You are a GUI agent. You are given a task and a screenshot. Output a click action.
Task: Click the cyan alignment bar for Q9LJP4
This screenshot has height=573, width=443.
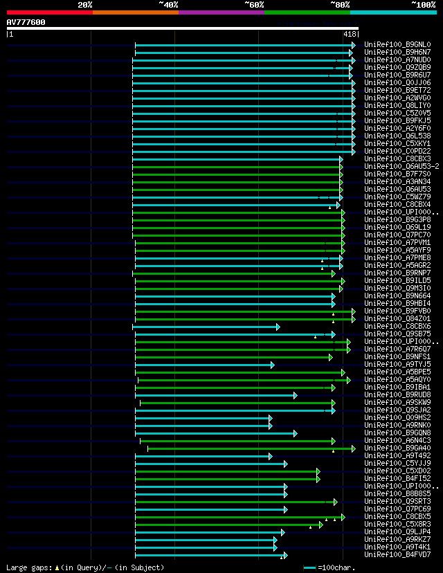(210, 532)
